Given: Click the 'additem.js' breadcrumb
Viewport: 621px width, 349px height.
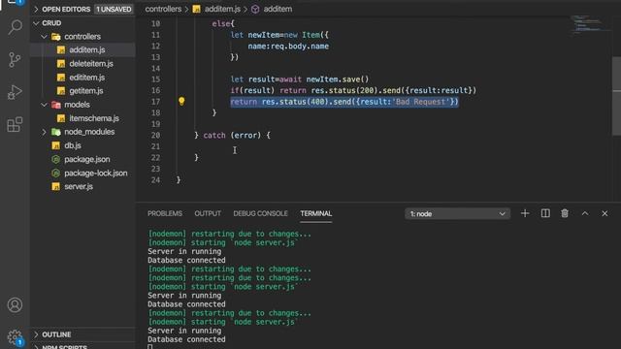Looking at the screenshot, I should coord(222,9).
